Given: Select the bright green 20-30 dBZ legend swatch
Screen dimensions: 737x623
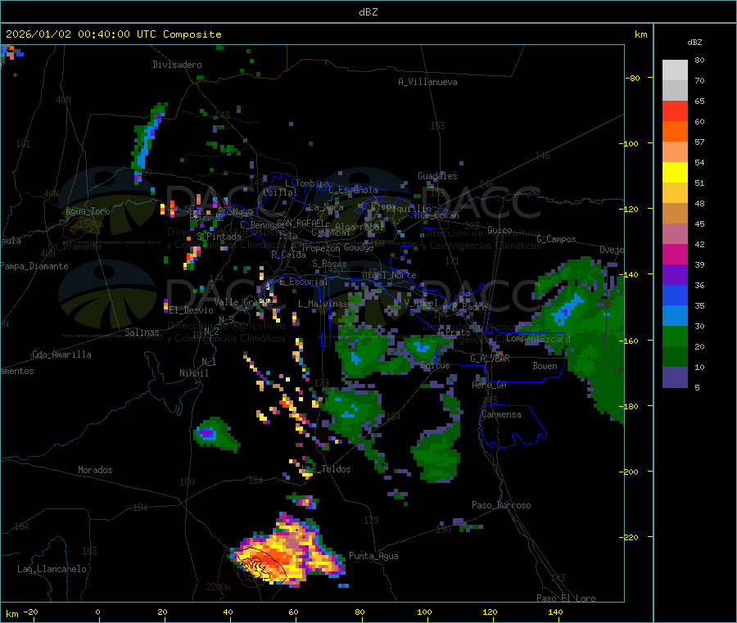Looking at the screenshot, I should (675, 336).
